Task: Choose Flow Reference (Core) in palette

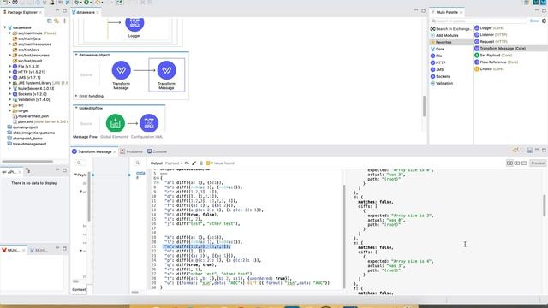Action: click(x=497, y=62)
